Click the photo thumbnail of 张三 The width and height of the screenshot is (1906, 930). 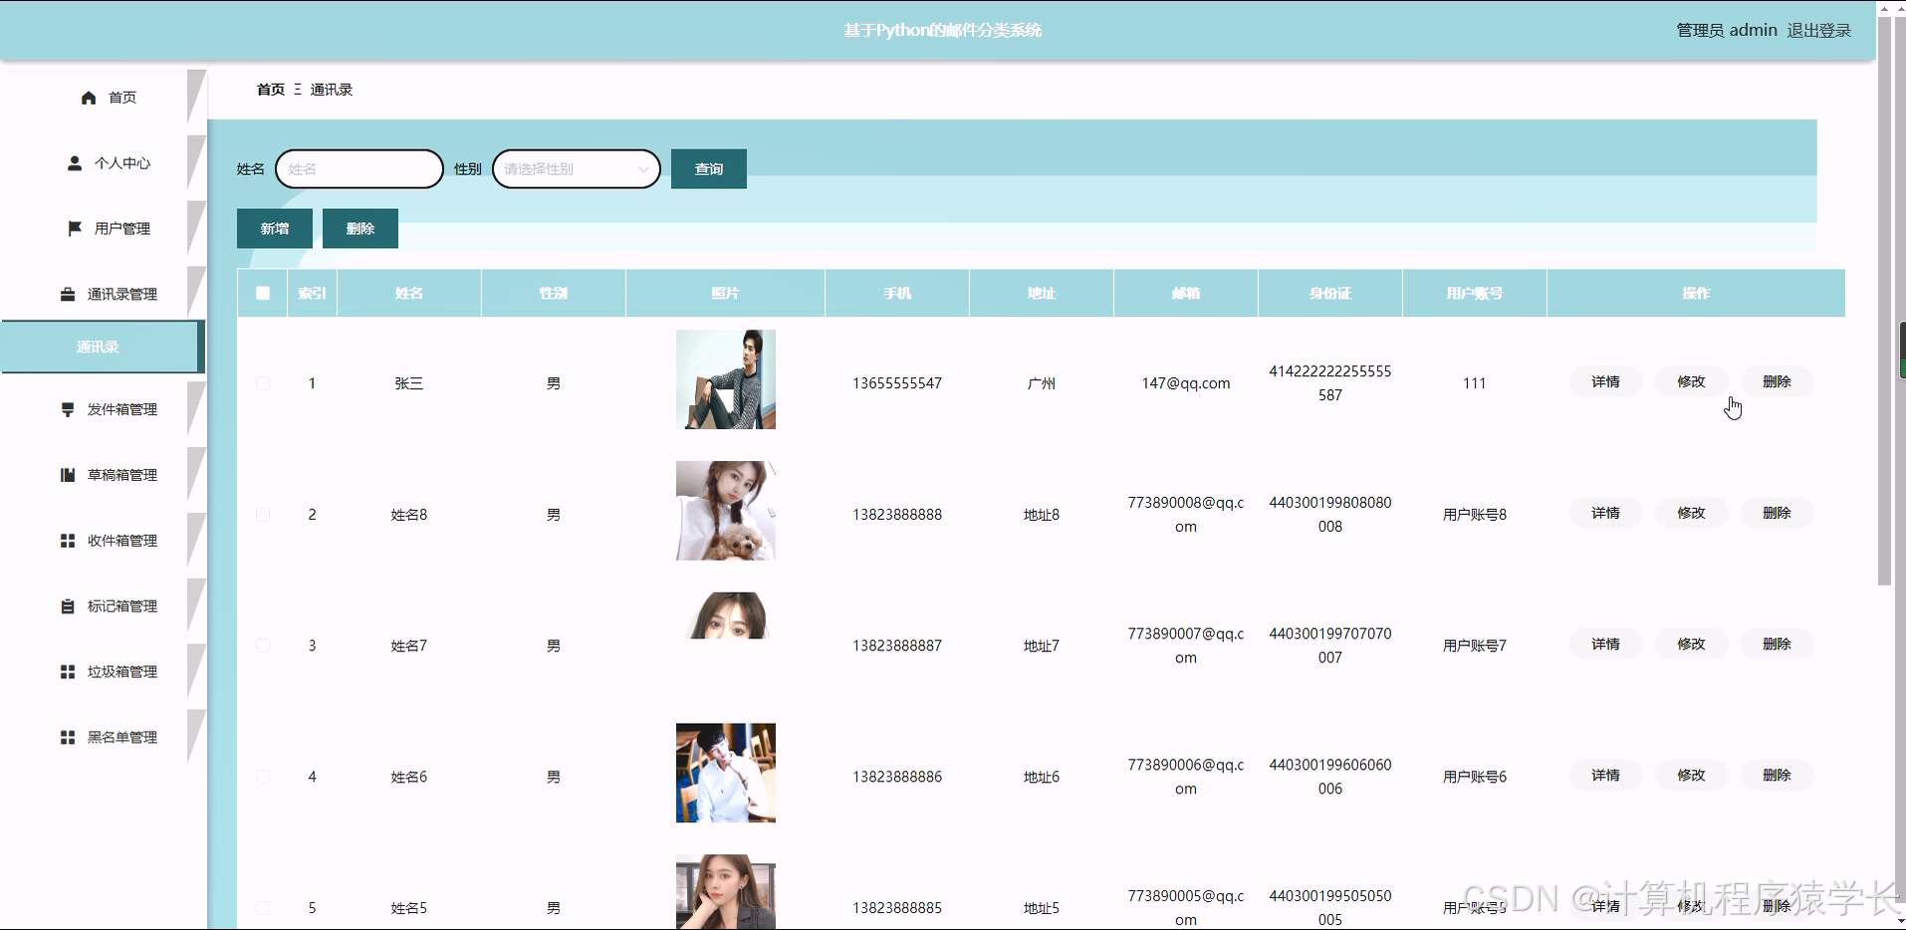726,379
